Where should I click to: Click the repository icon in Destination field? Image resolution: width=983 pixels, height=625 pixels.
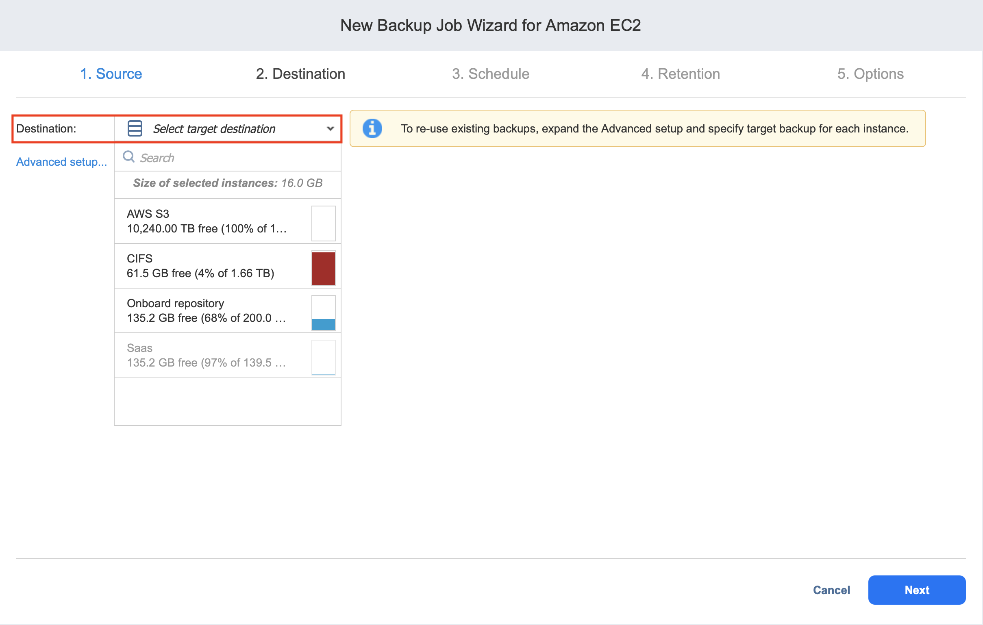pos(135,128)
